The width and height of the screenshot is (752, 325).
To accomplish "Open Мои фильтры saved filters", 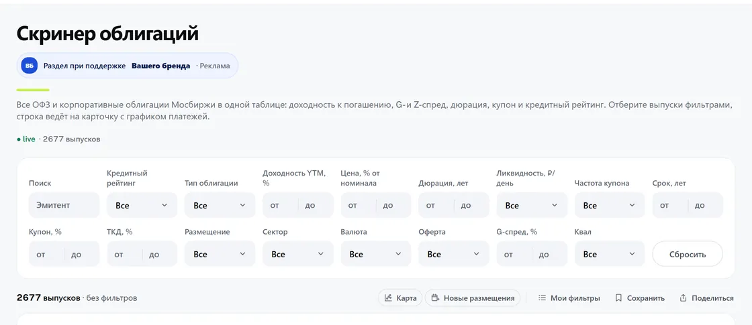I will pyautogui.click(x=569, y=298).
